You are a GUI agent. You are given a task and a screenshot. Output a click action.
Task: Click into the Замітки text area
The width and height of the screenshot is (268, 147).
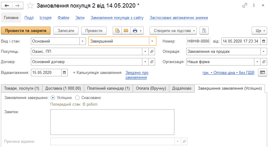pyautogui.click(x=112, y=122)
